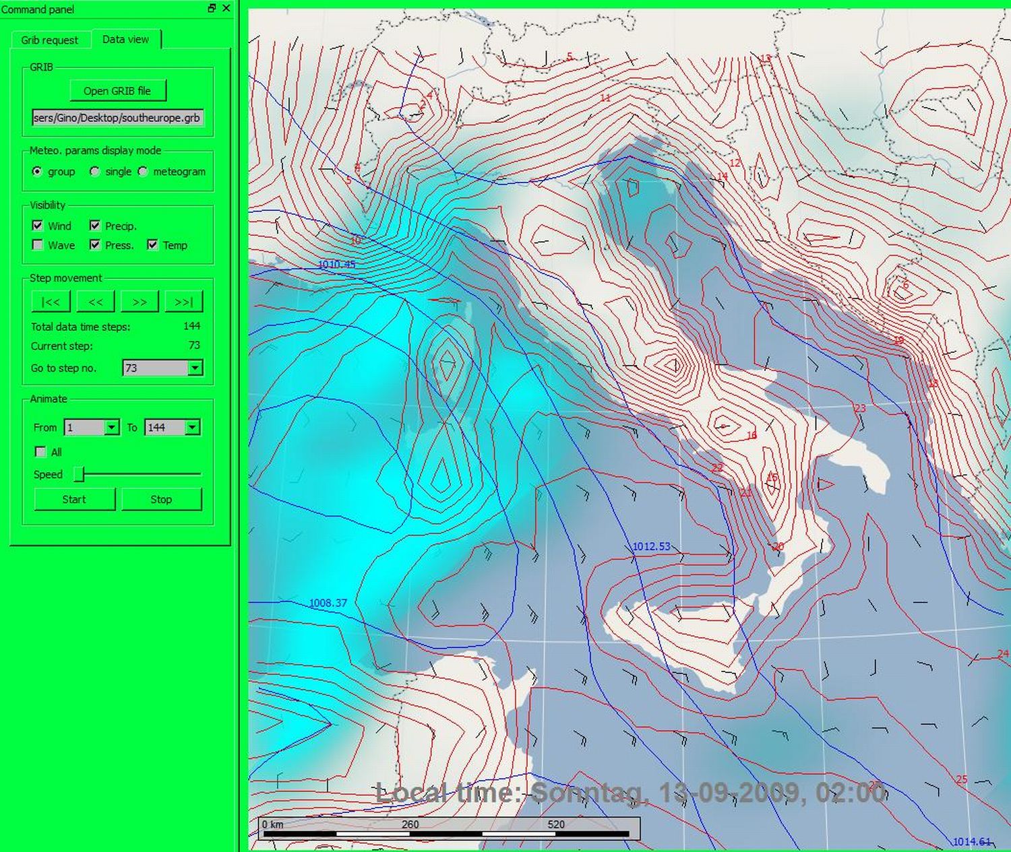Jump to first time step
This screenshot has width=1011, height=852.
click(x=51, y=302)
